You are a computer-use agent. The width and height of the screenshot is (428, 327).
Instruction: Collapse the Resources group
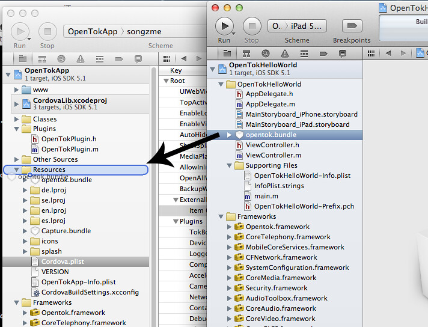[x=16, y=170]
